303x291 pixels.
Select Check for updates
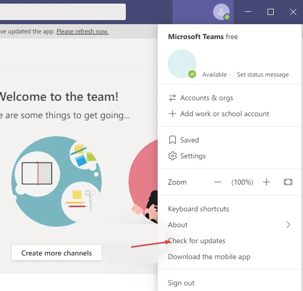230,241
